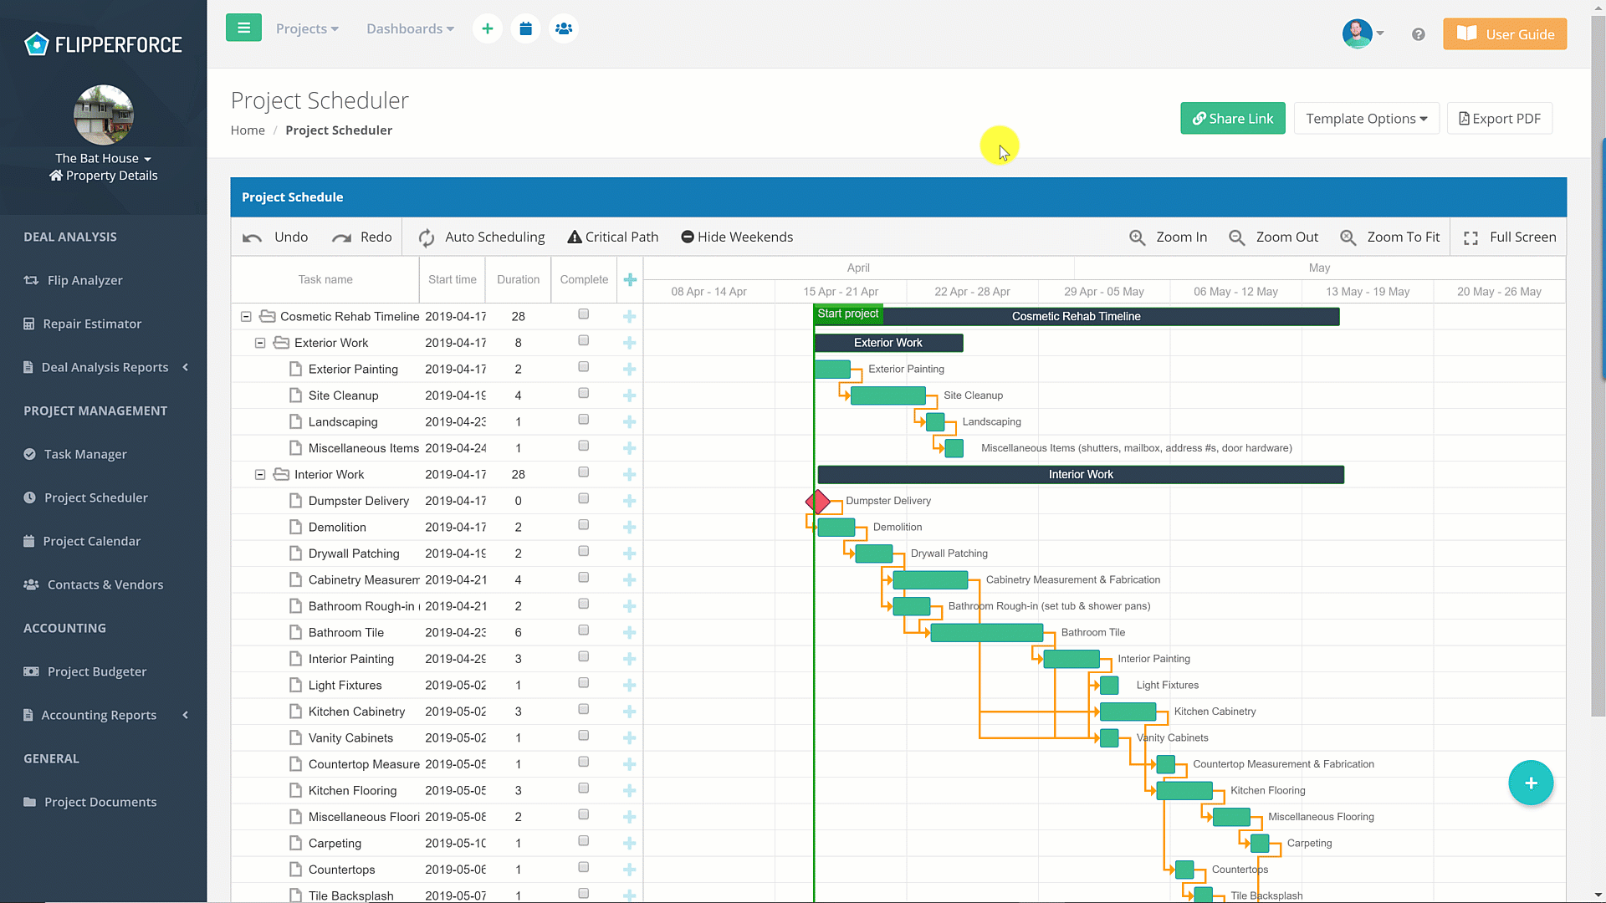Image resolution: width=1606 pixels, height=903 pixels.
Task: Tick Complete checkbox for Landscaping
Action: [x=584, y=420]
